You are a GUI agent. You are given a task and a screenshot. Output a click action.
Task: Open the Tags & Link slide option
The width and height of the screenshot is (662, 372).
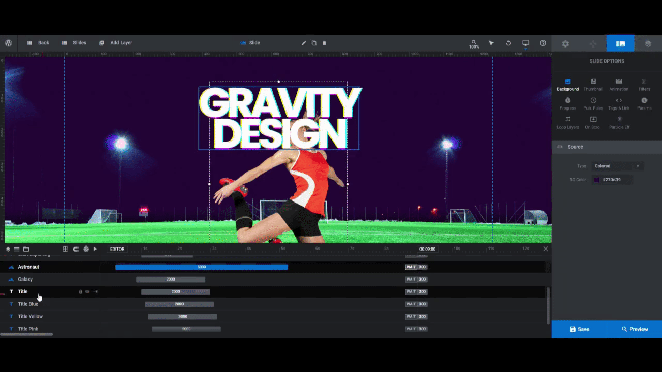click(x=619, y=104)
